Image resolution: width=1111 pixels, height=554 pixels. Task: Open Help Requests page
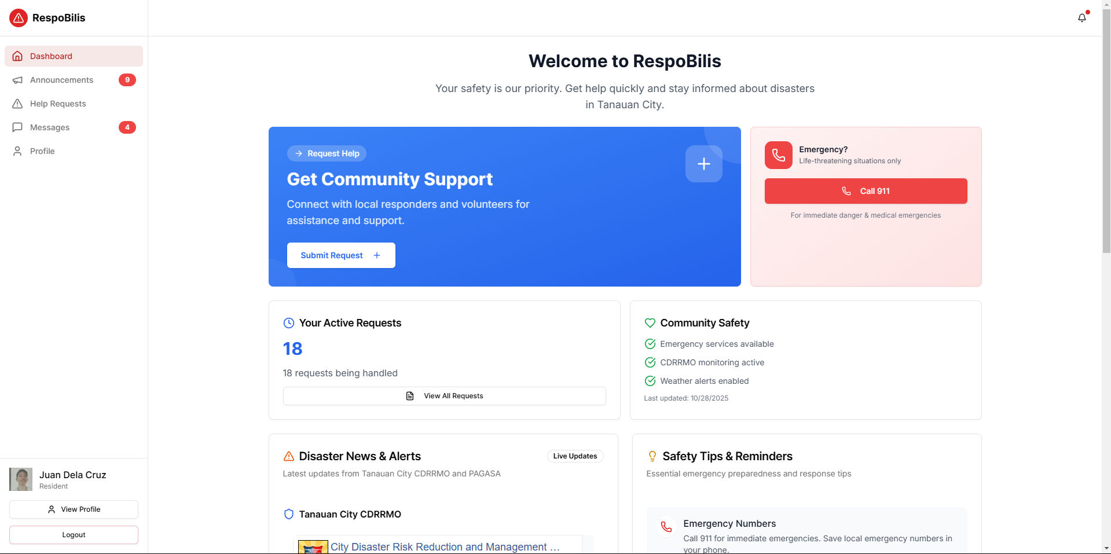[x=74, y=104]
